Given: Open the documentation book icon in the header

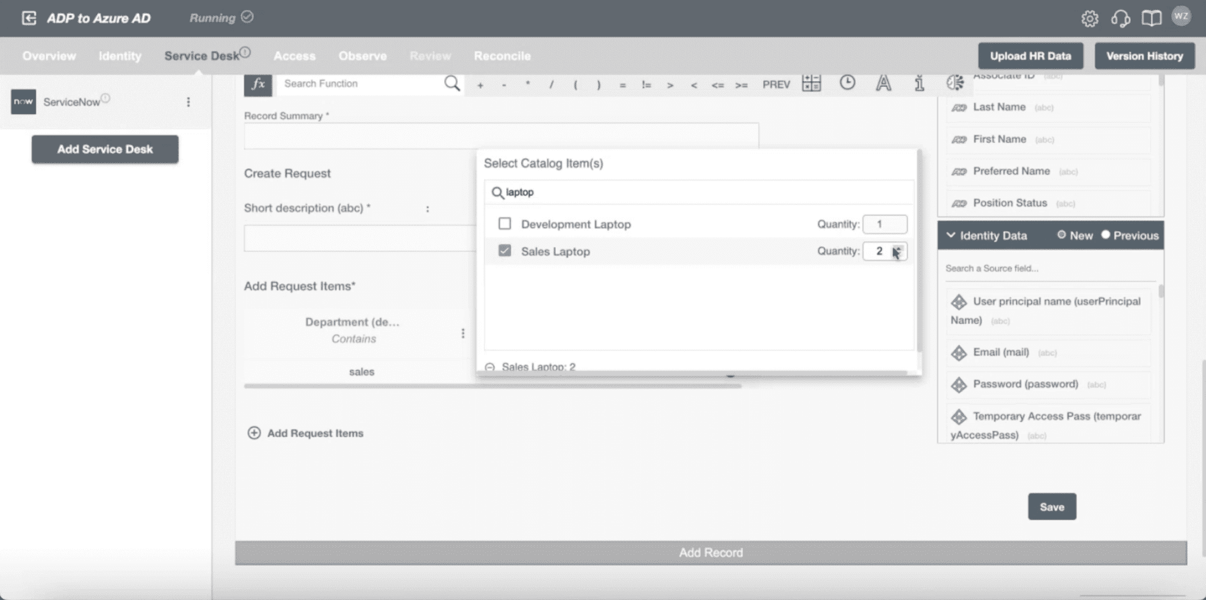Looking at the screenshot, I should [1151, 18].
